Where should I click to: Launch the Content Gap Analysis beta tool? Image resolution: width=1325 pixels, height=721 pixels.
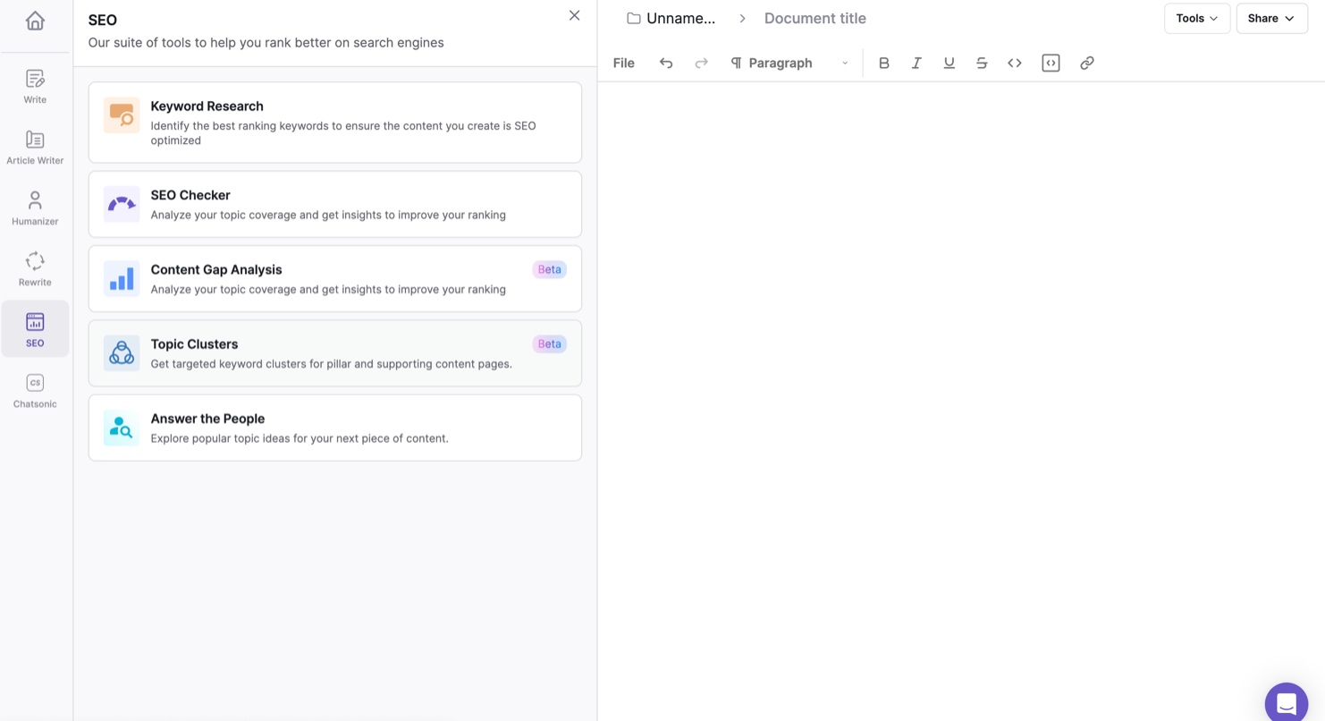(335, 278)
